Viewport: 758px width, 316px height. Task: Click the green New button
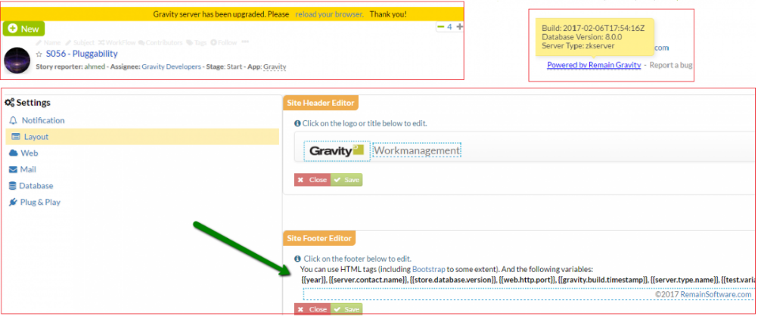click(23, 29)
